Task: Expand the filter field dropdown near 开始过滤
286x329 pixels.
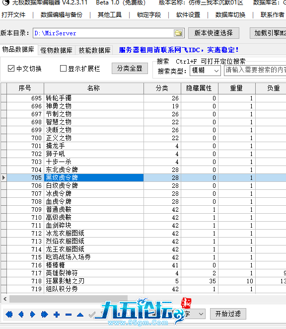Action: tap(201, 314)
